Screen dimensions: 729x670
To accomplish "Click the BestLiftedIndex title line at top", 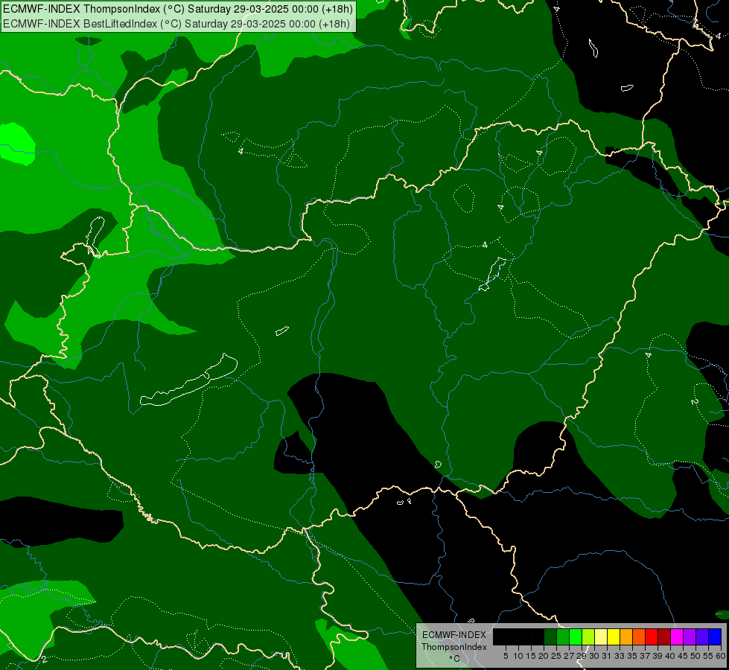I will [176, 23].
